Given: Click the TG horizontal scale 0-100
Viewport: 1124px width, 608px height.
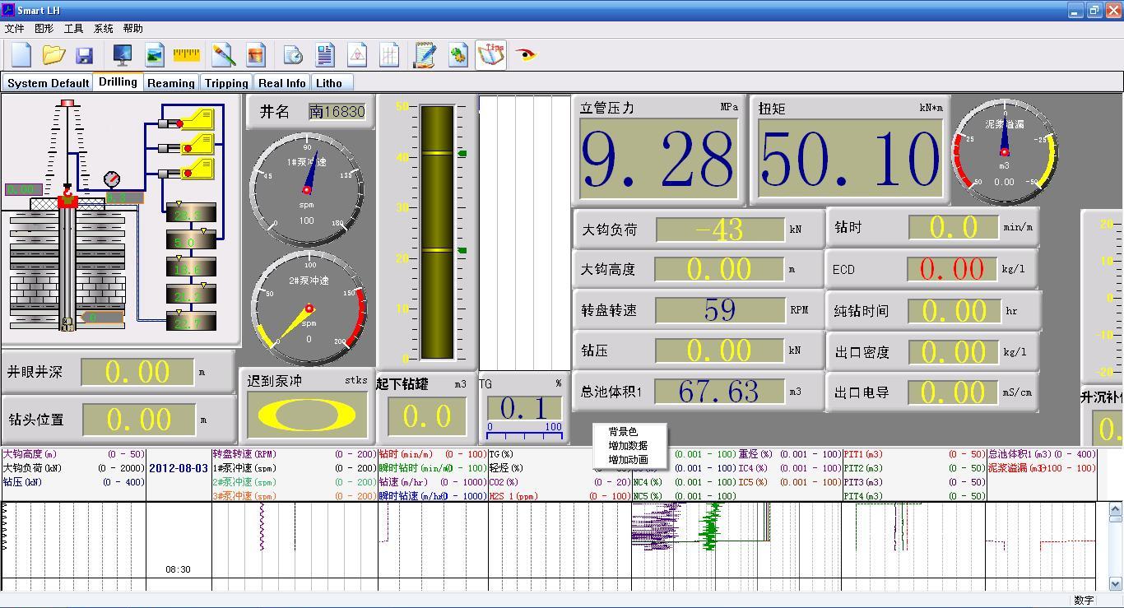Looking at the screenshot, I should 524,429.
